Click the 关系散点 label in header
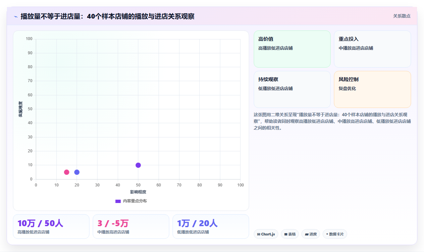The image size is (424, 252). click(x=402, y=16)
